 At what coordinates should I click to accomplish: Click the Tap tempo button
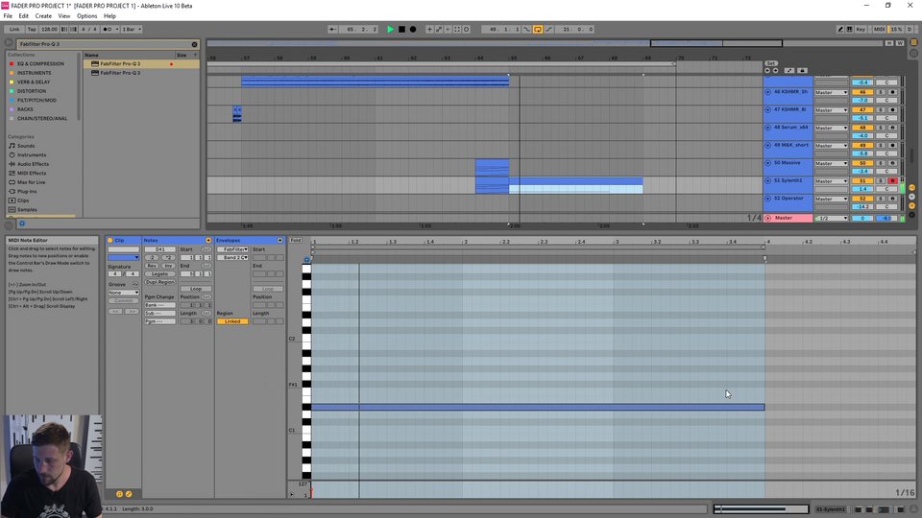point(32,29)
